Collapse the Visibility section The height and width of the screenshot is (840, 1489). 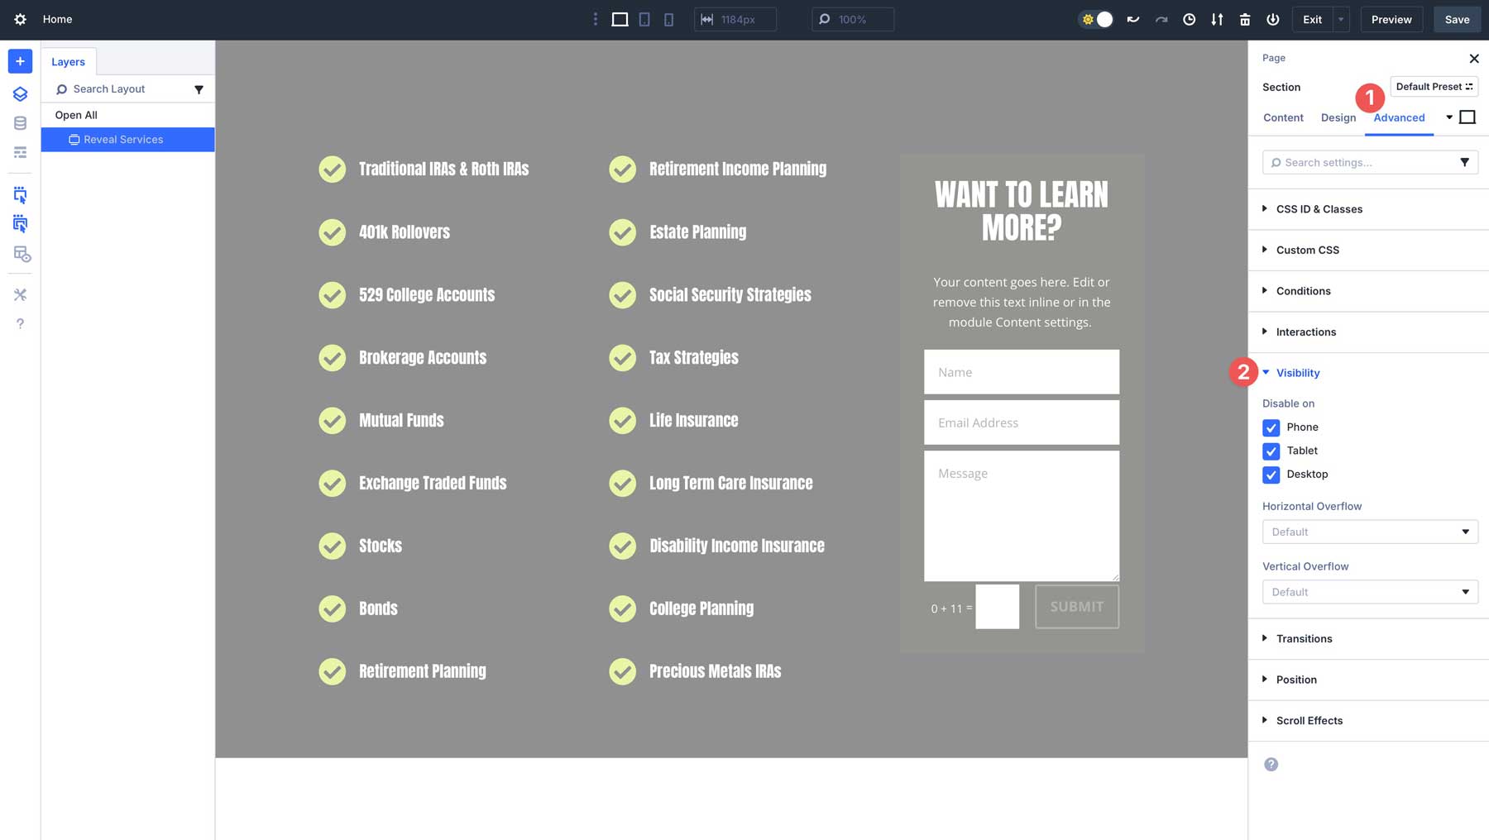1296,373
